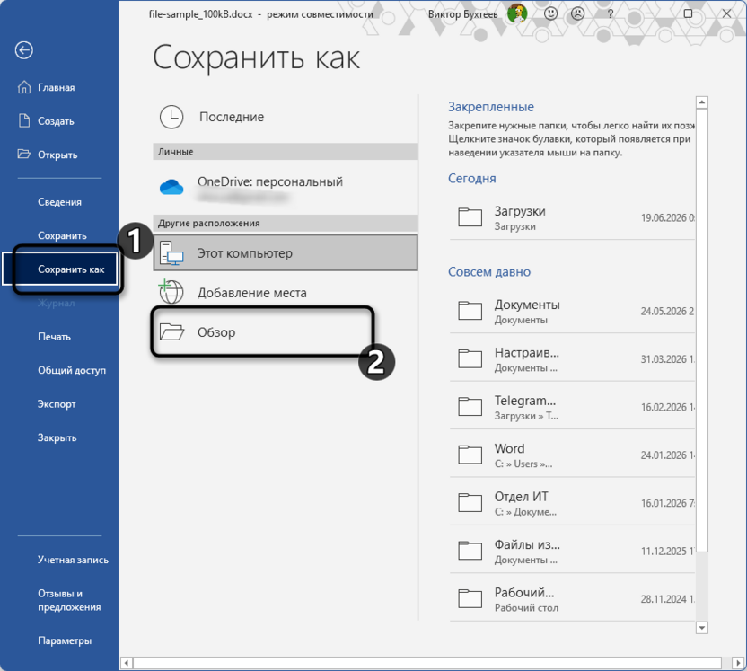Click the folder icon of the Word row
Screen dimensions: 747x671
coord(470,455)
